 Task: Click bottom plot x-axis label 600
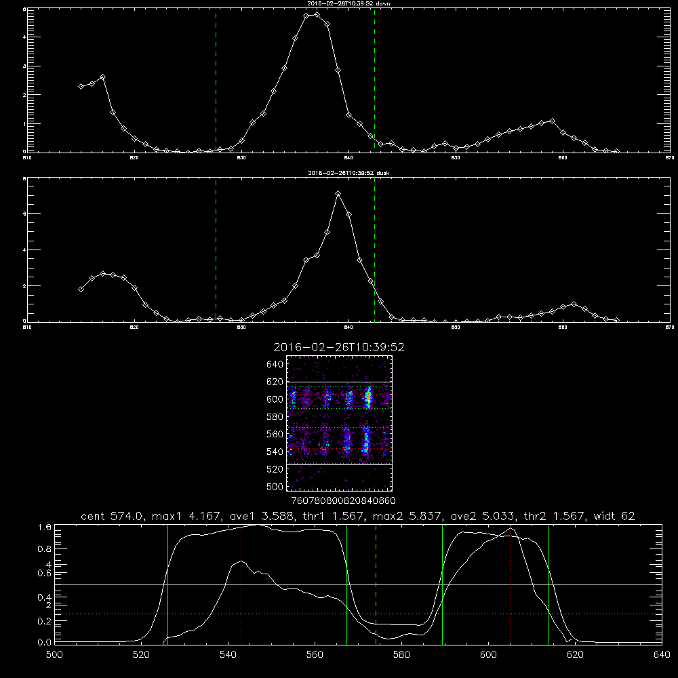pos(488,655)
